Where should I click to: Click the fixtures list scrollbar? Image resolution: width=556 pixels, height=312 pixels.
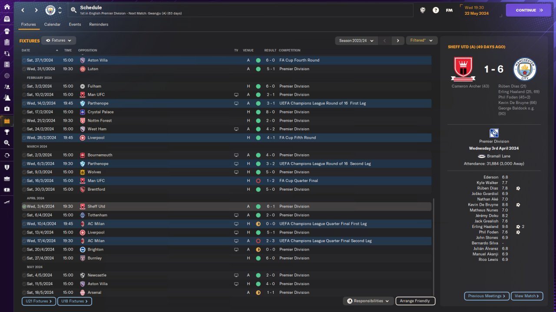point(433,247)
